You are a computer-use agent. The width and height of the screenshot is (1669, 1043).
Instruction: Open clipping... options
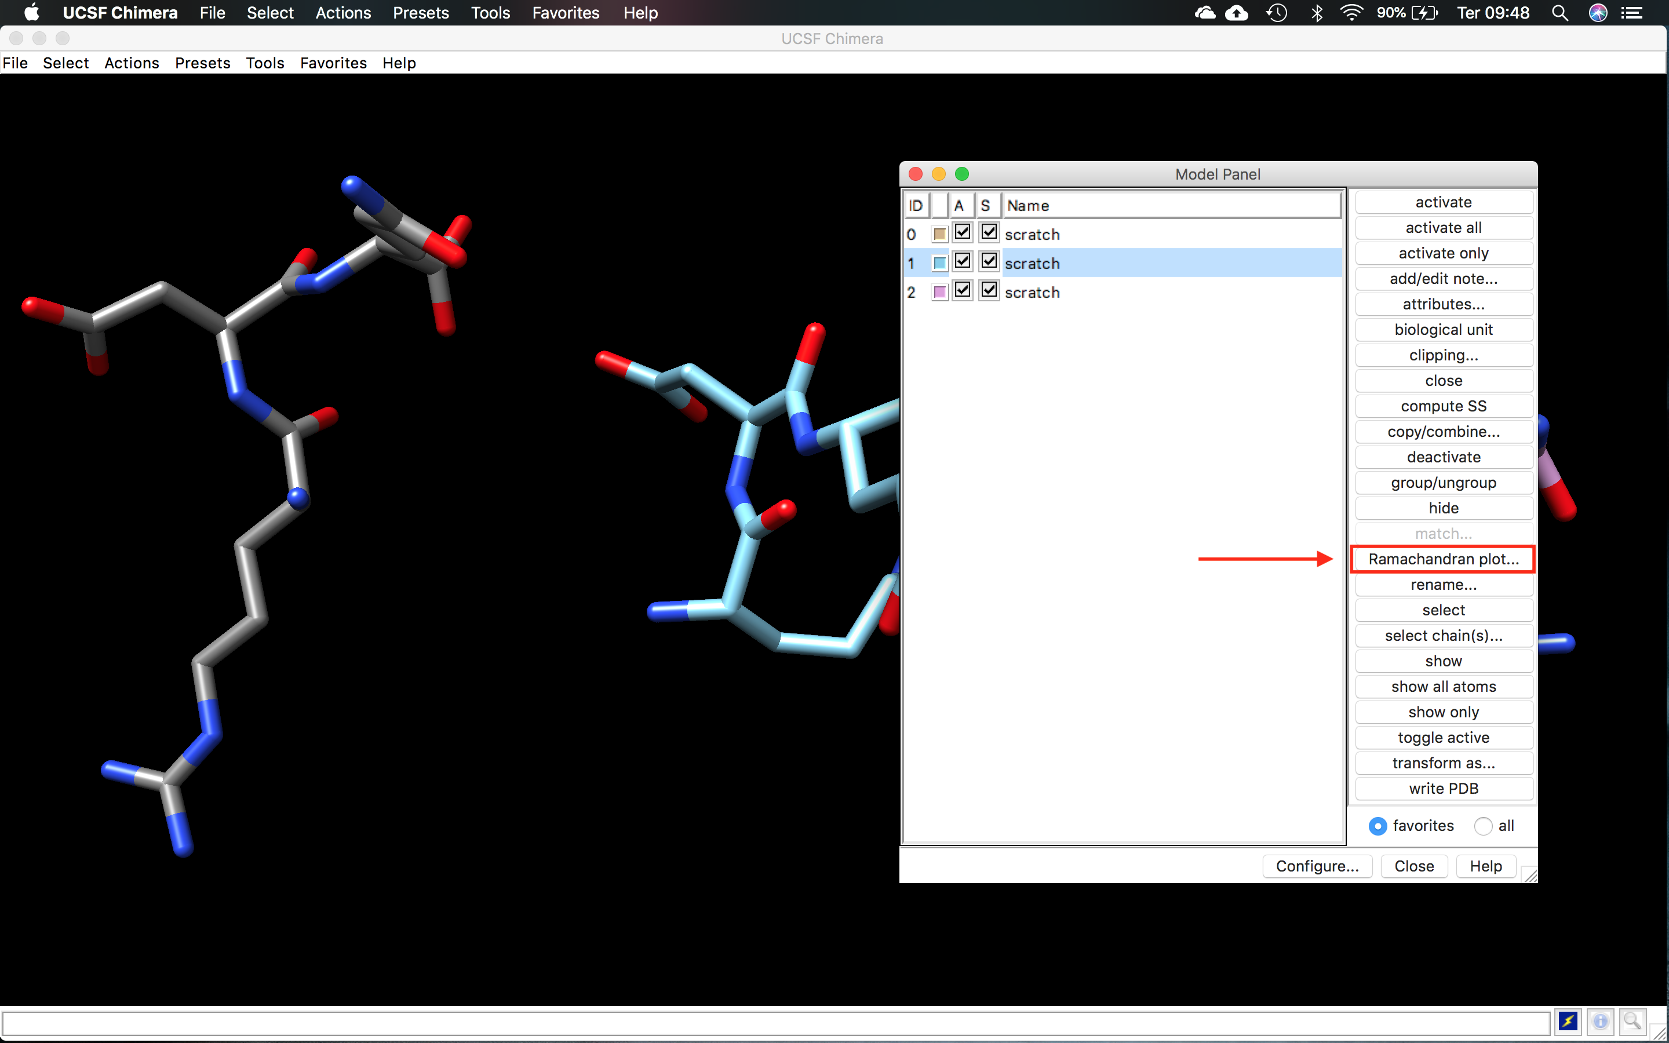coord(1444,355)
